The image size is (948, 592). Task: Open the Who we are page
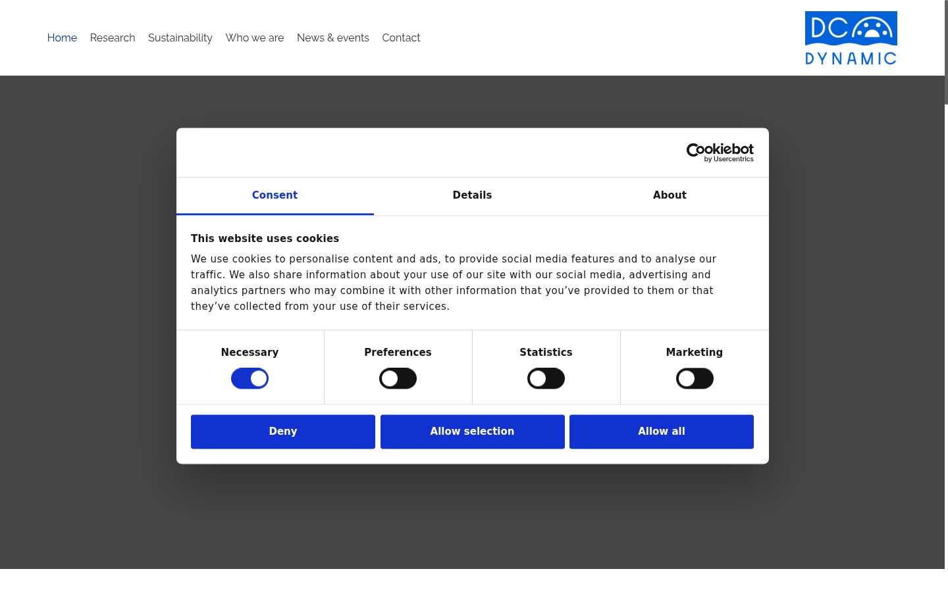tap(255, 38)
